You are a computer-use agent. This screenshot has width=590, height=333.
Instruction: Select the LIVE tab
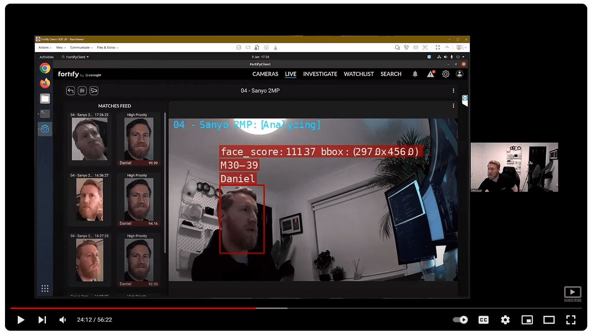point(291,74)
